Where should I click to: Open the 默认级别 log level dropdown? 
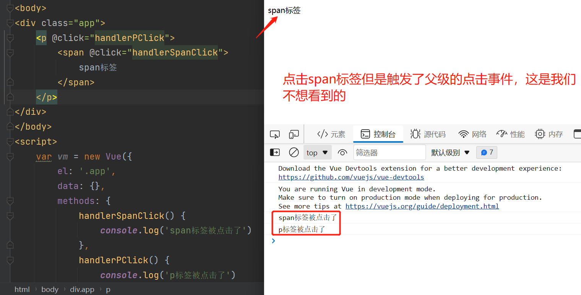point(450,153)
